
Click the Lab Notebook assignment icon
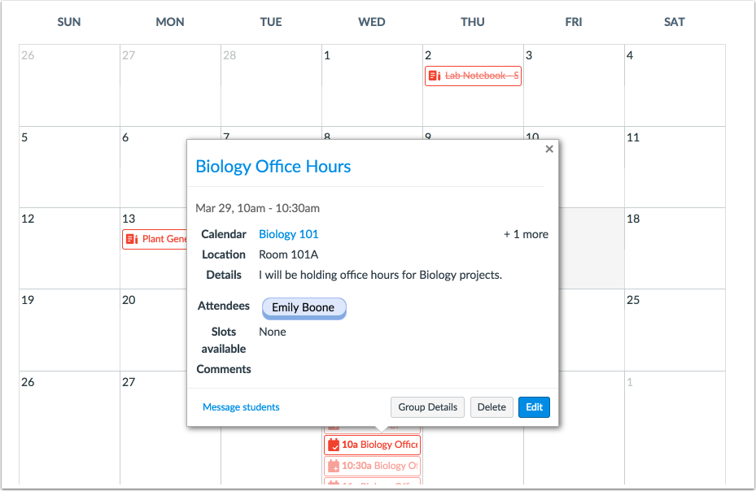(x=435, y=76)
